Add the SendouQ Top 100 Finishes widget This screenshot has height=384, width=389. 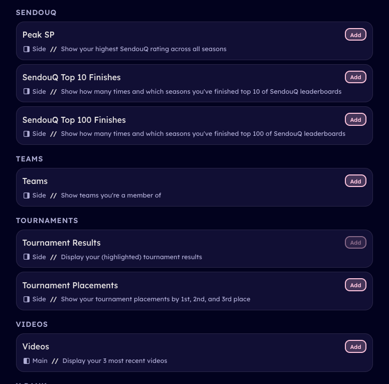click(x=355, y=120)
